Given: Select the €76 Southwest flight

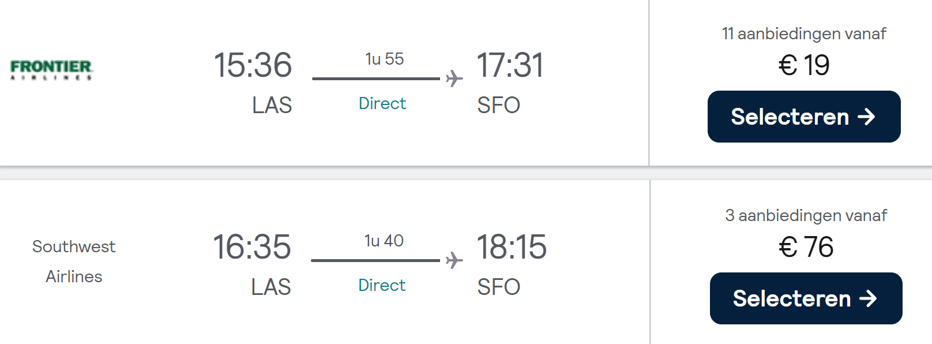Looking at the screenshot, I should pyautogui.click(x=806, y=298).
